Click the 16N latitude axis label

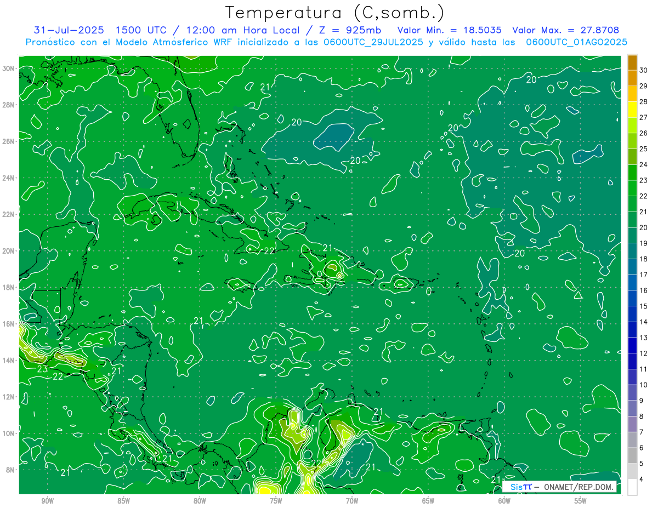8,323
